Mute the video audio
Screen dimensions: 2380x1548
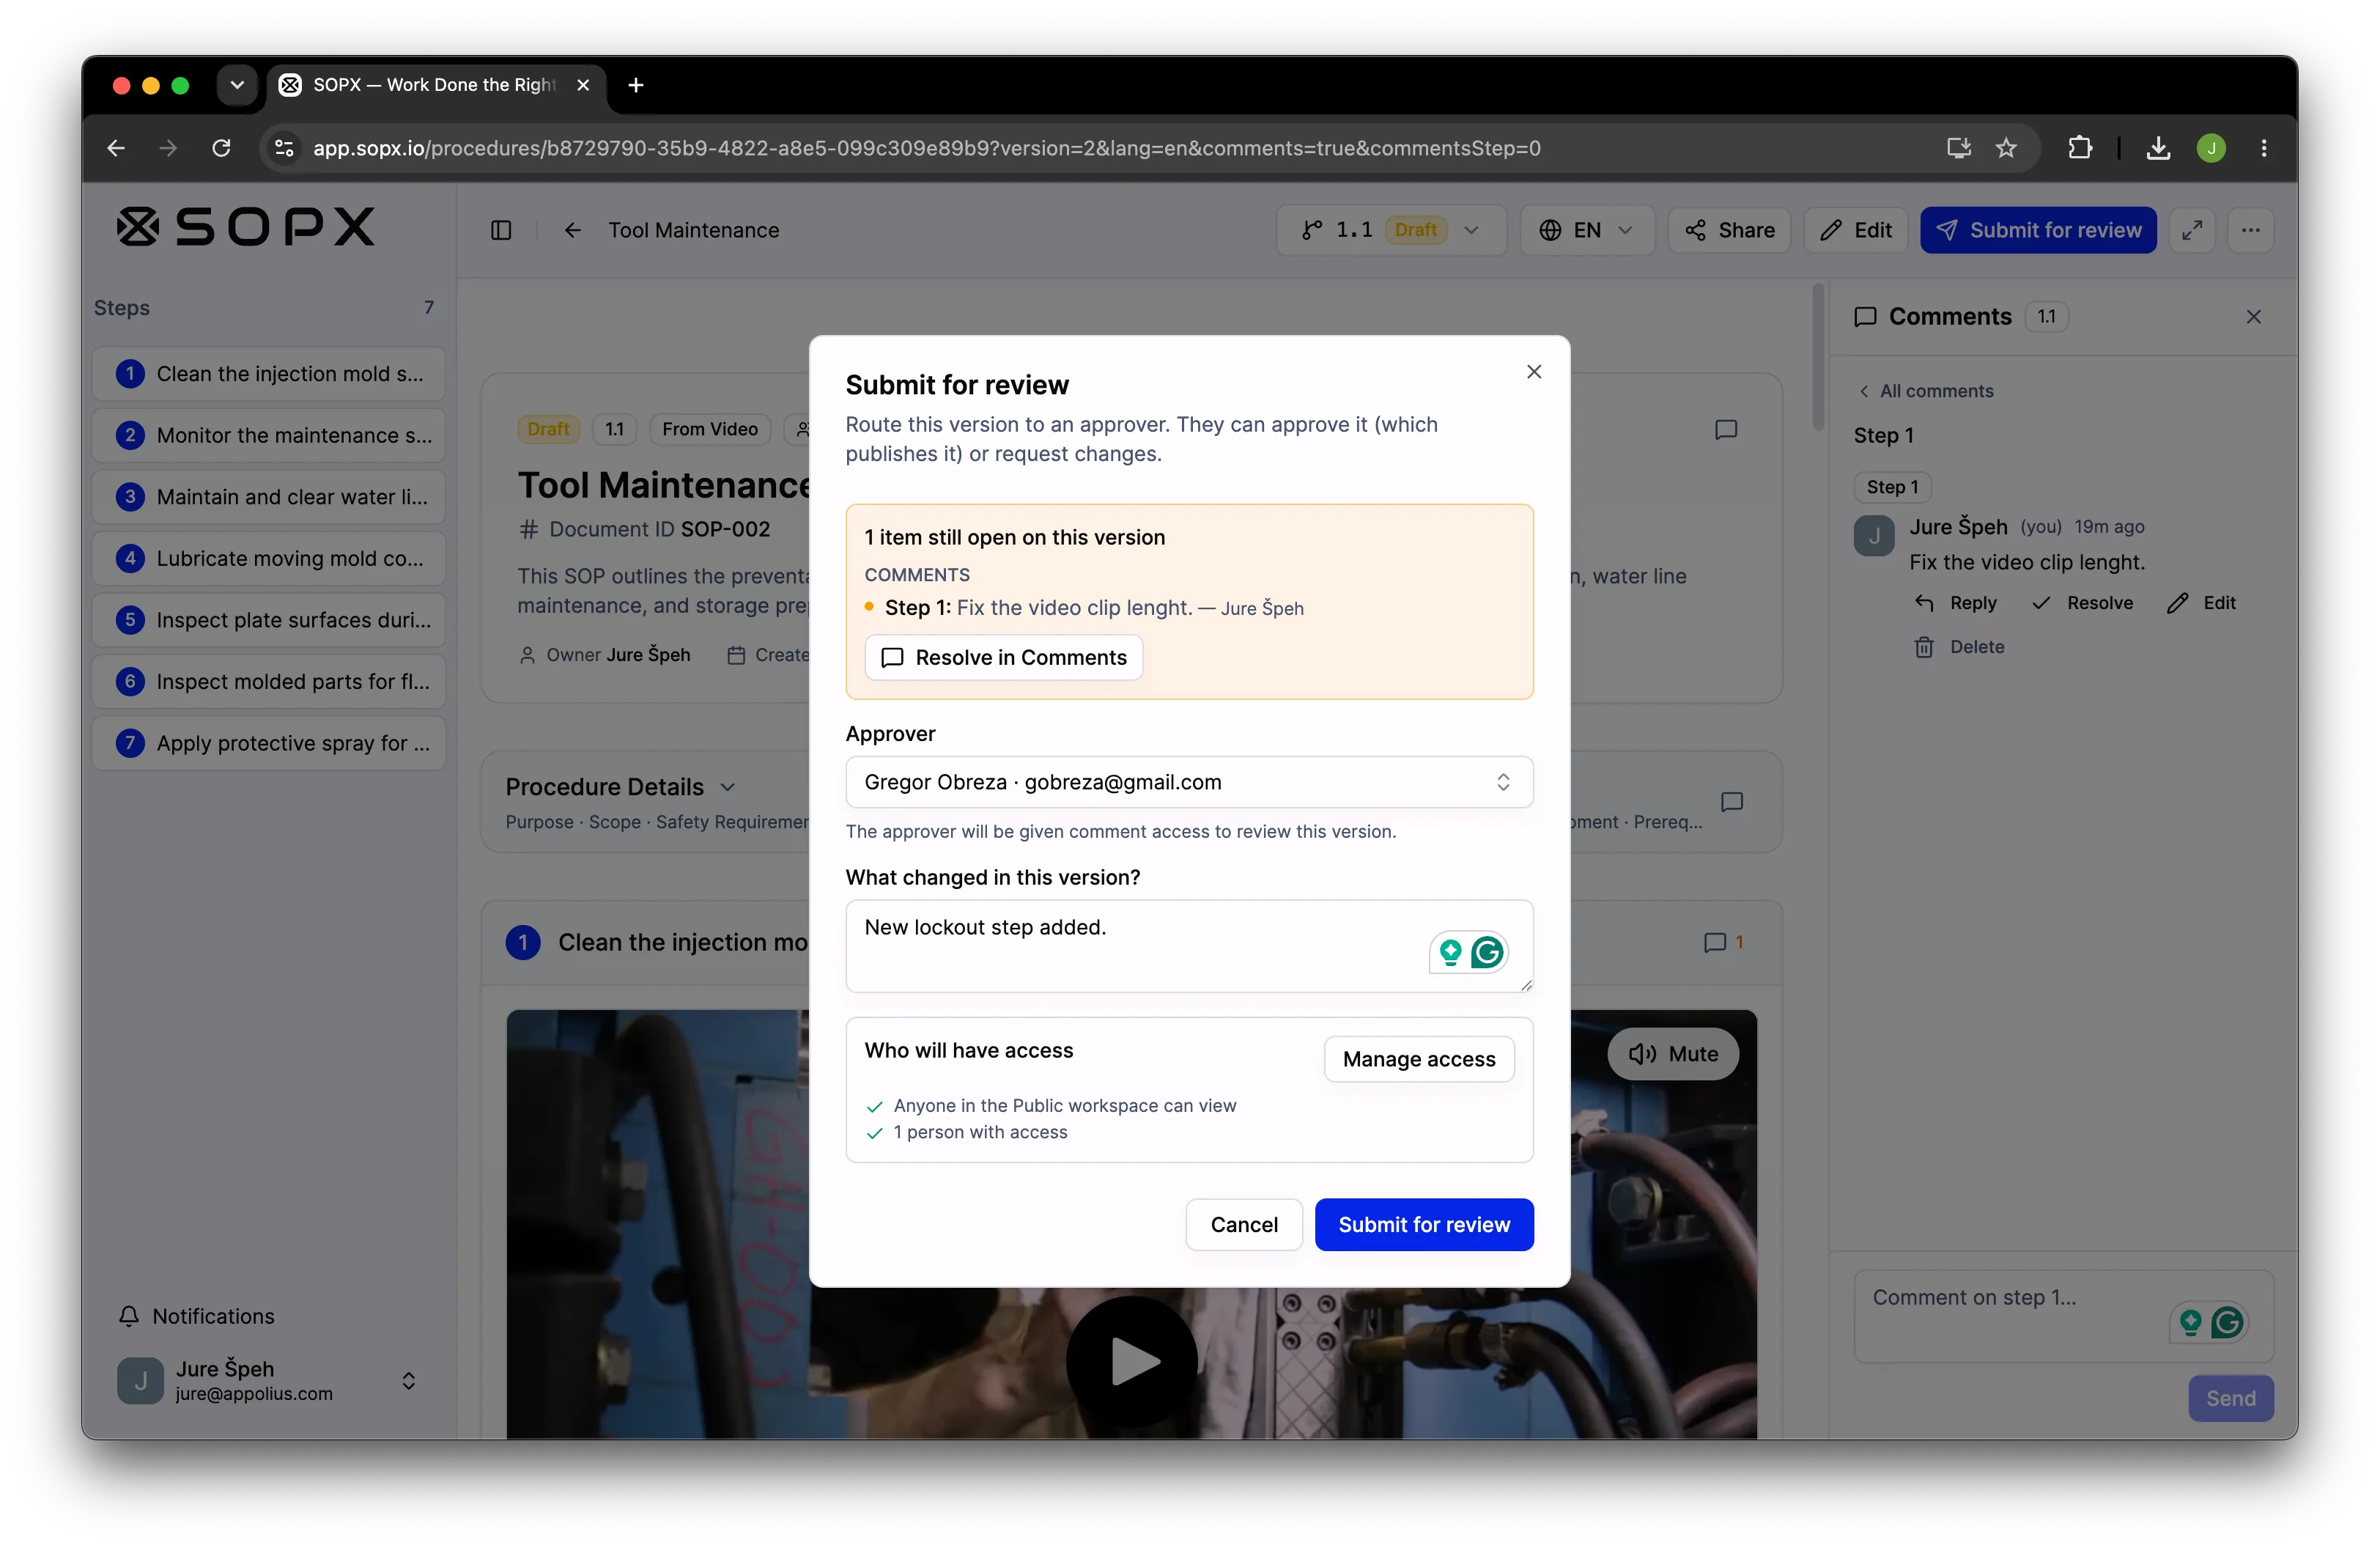click(x=1673, y=1054)
